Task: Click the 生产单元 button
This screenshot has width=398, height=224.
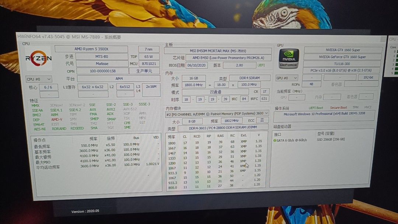Action: click(144, 71)
